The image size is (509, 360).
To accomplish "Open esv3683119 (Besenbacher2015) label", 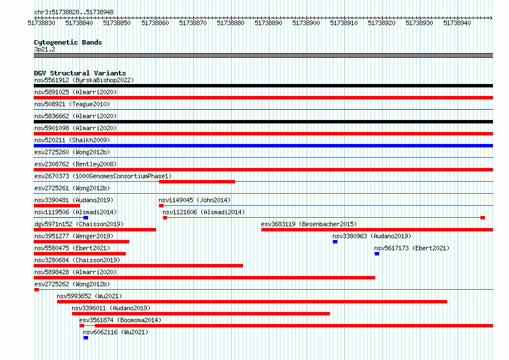I will [x=309, y=224].
